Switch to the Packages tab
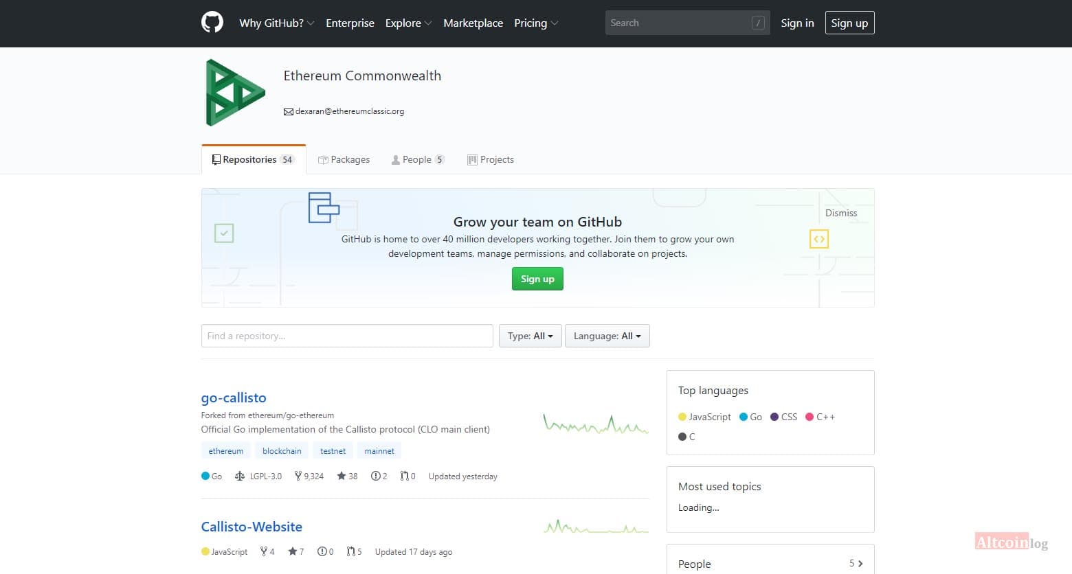Viewport: 1072px width, 574px height. (344, 159)
